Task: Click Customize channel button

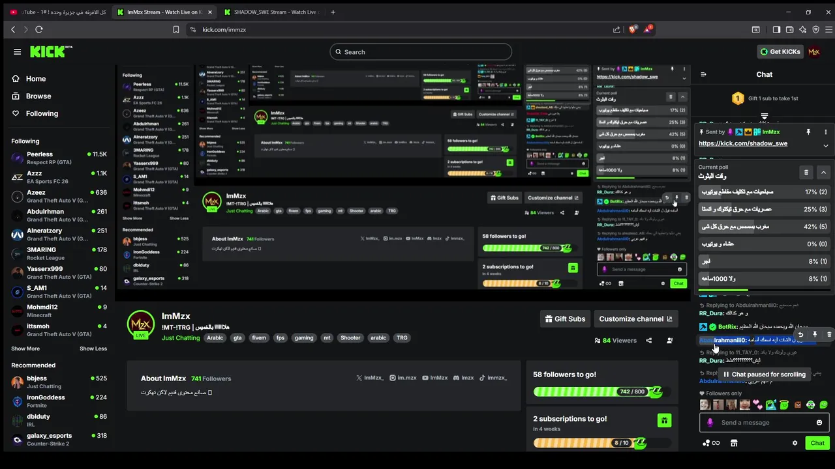Action: pyautogui.click(x=635, y=319)
